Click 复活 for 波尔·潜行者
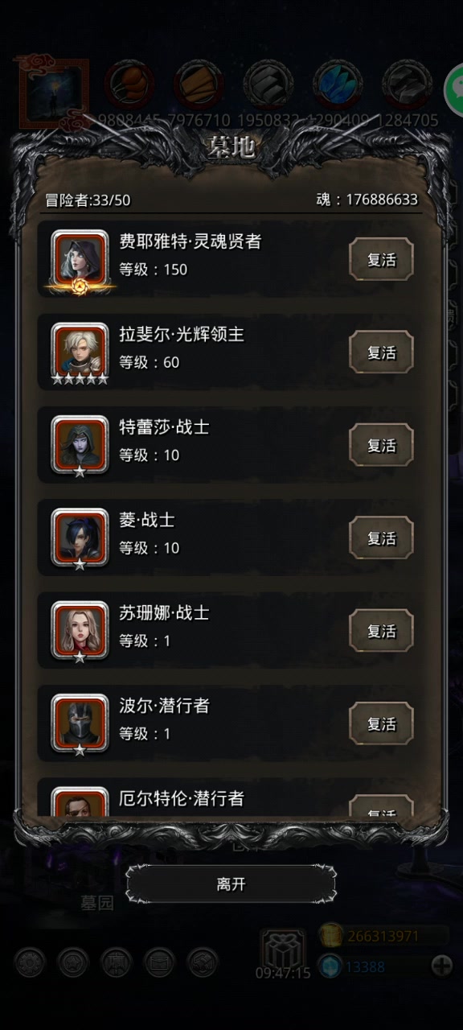Viewport: 463px width, 1030px height. (x=381, y=723)
